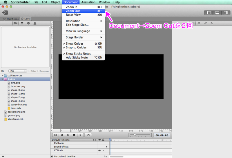Screen dimensions: 232x158
Task: Show the file view folder icon tab
Action: tap(15, 23)
